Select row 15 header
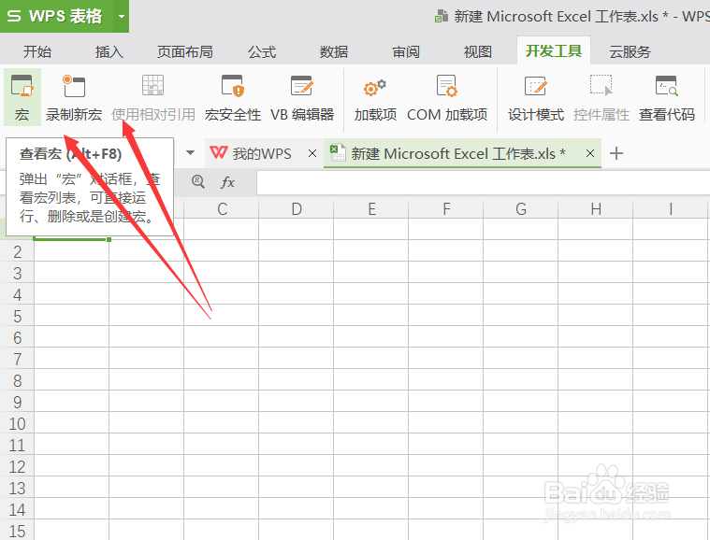The image size is (710, 540). pyautogui.click(x=17, y=531)
